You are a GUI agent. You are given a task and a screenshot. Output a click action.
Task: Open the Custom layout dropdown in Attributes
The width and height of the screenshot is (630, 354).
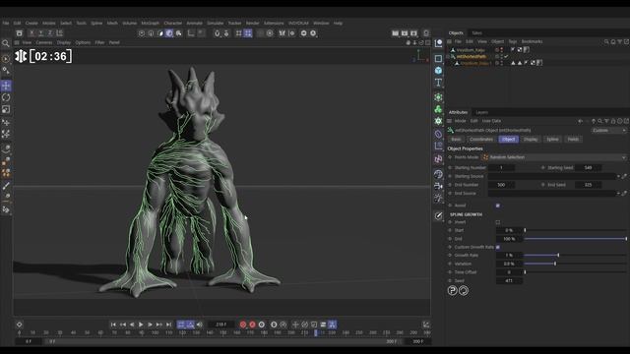tap(608, 131)
